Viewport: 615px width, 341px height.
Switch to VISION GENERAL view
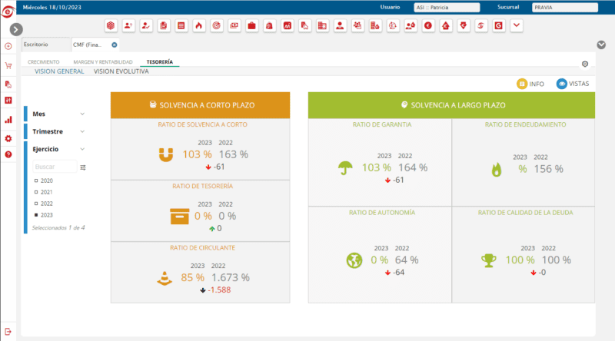click(59, 71)
